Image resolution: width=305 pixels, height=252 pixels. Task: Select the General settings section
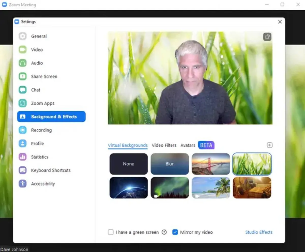point(39,36)
